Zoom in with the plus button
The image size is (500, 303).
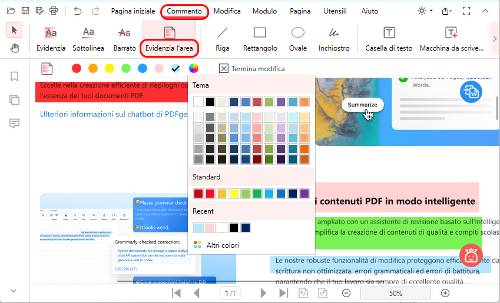tap(445, 293)
